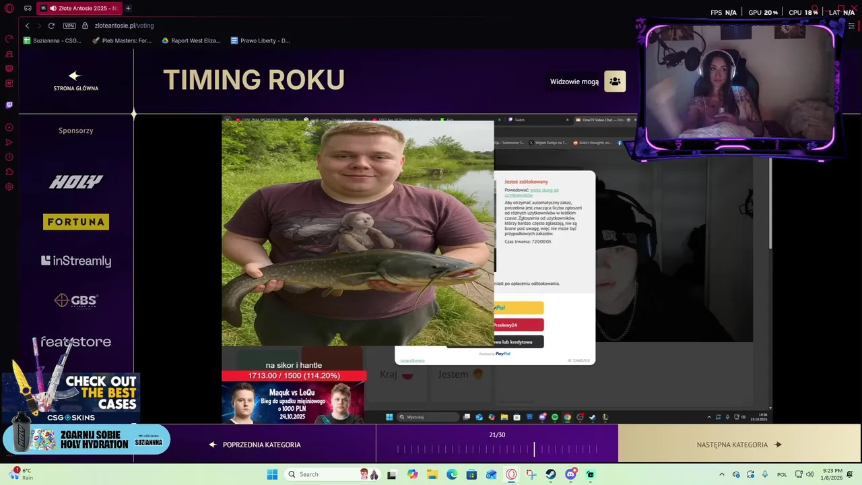The width and height of the screenshot is (862, 485).
Task: Open Discord from the Windows taskbar
Action: pos(570,474)
